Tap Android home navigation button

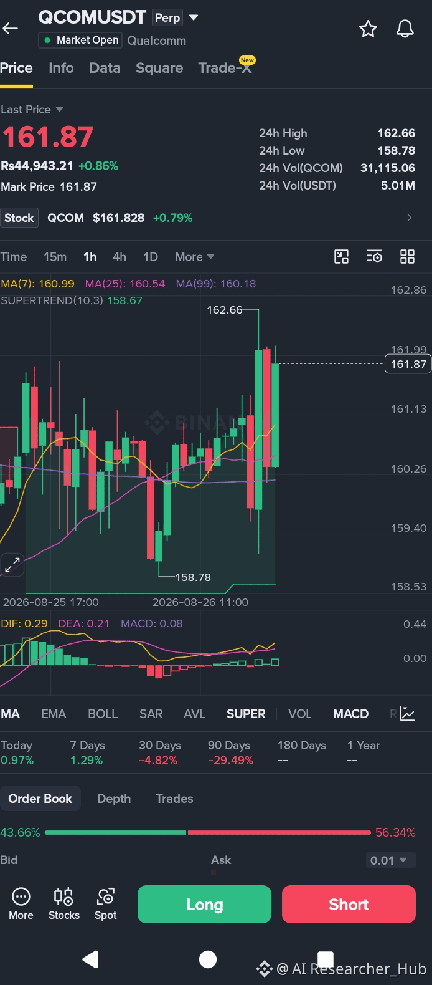[x=208, y=959]
